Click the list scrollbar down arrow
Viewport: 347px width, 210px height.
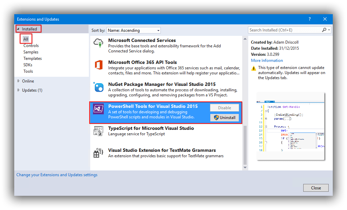(x=245, y=168)
